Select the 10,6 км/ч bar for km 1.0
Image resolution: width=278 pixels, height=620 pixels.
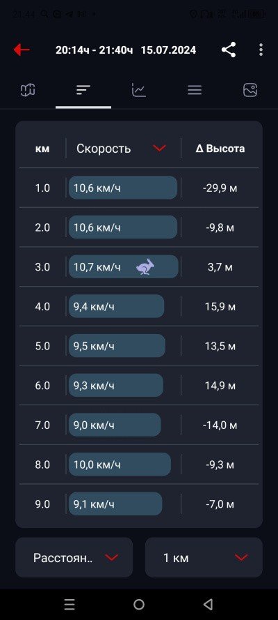point(123,188)
